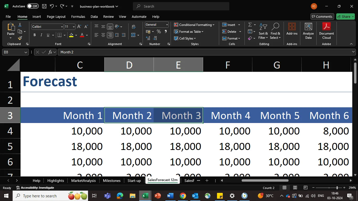The image size is (358, 201).
Task: Click the Undo arrow icon
Action: pos(52,6)
